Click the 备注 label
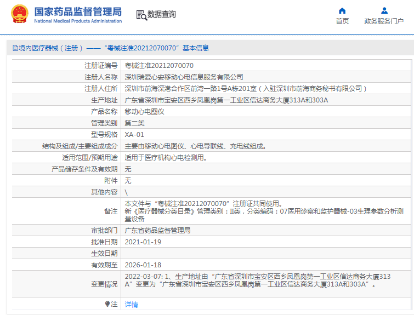 tap(111, 211)
